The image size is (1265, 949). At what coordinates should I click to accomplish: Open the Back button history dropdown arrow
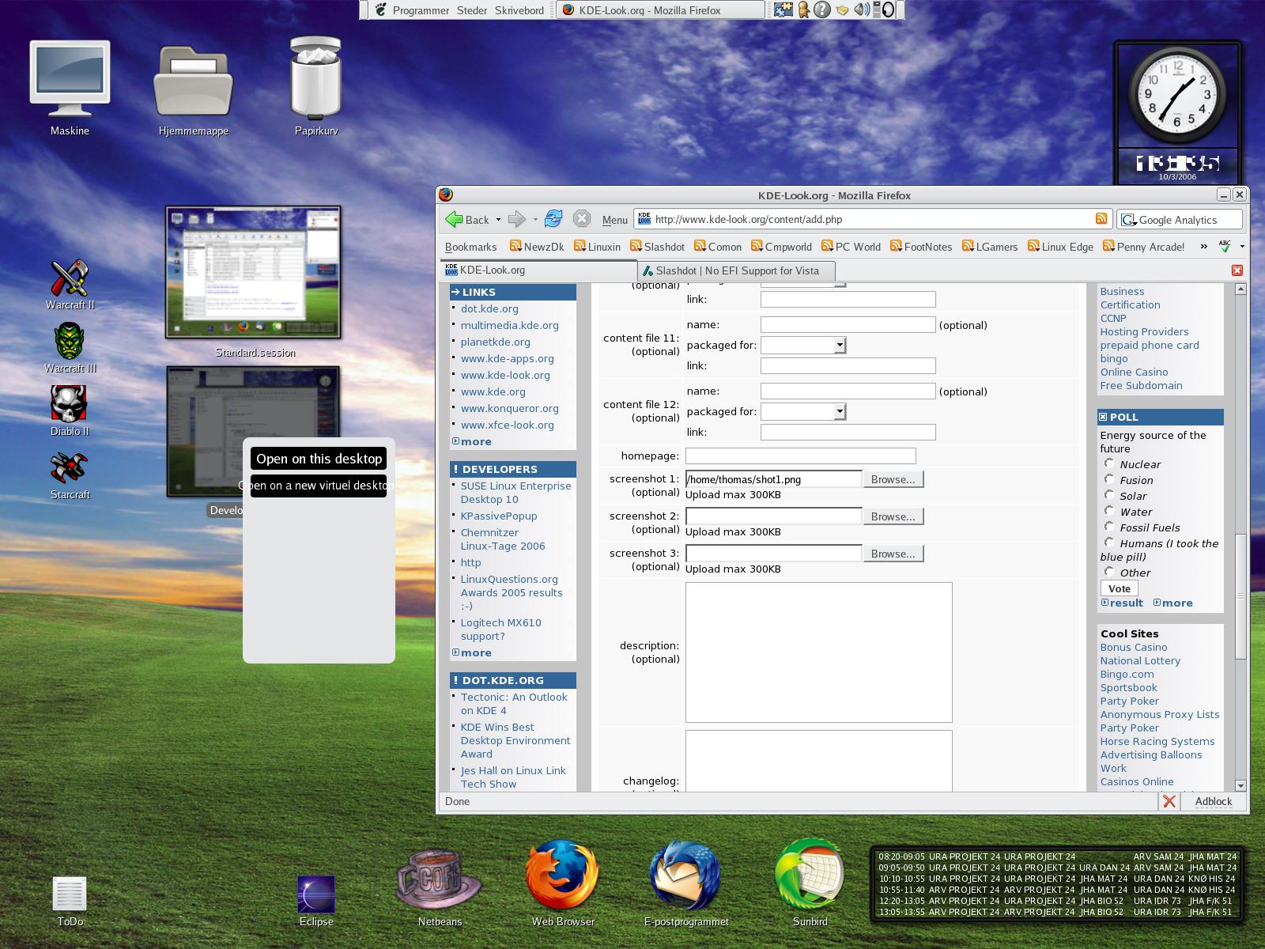click(x=497, y=220)
